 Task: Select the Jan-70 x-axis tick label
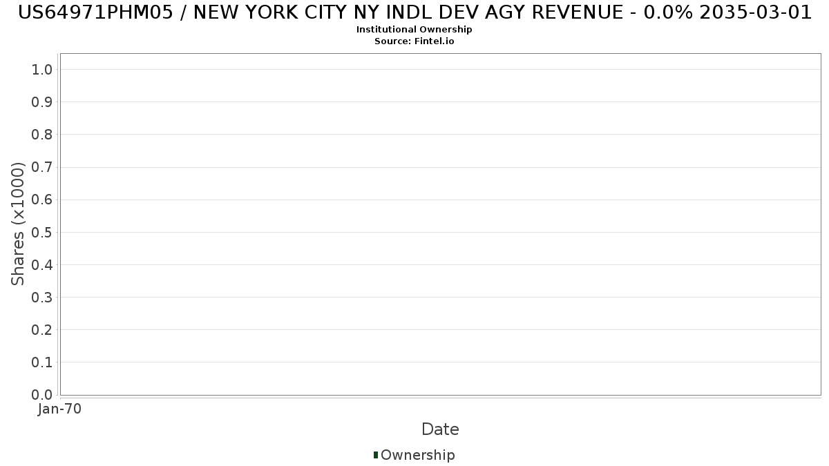(x=60, y=409)
